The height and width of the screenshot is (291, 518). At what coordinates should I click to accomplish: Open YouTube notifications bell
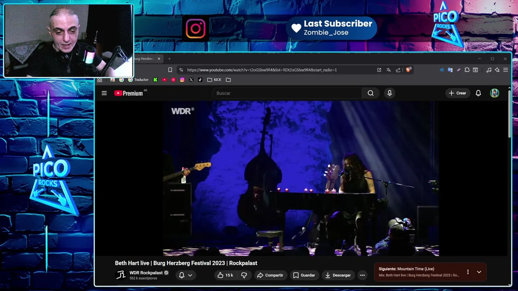click(478, 93)
